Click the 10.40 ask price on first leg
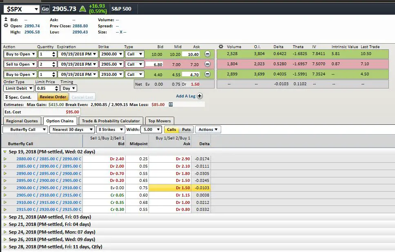 click(x=191, y=54)
